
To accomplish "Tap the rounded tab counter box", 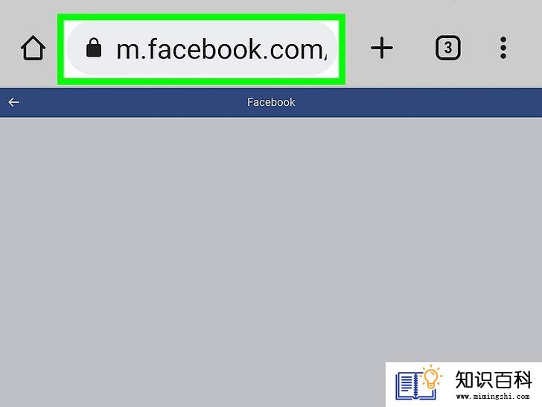I will pyautogui.click(x=448, y=48).
